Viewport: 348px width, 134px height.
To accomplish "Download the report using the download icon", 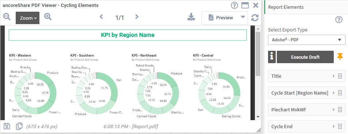I will click(191, 17).
